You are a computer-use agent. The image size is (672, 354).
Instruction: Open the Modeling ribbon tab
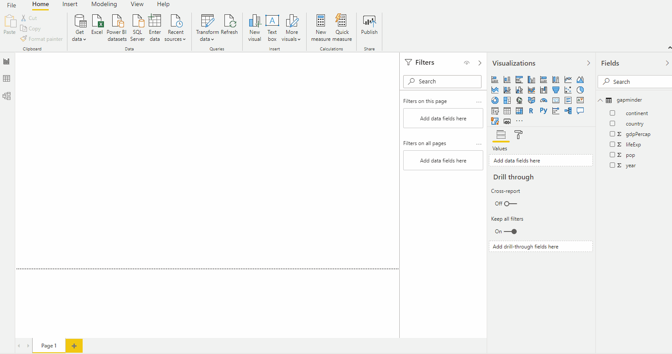click(104, 4)
